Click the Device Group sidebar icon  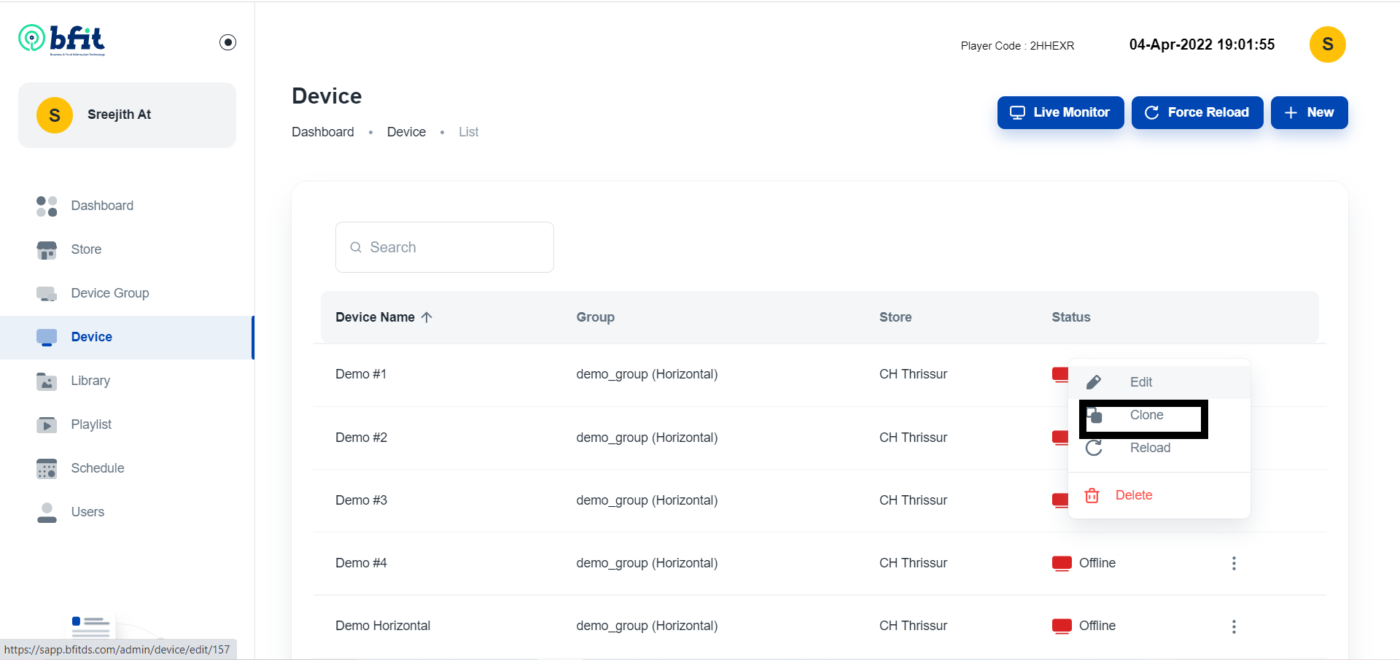[47, 294]
